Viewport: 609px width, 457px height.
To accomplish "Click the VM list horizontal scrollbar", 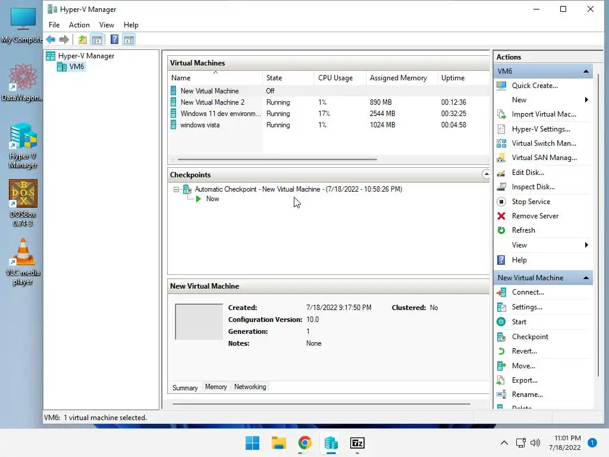I will tap(277, 159).
